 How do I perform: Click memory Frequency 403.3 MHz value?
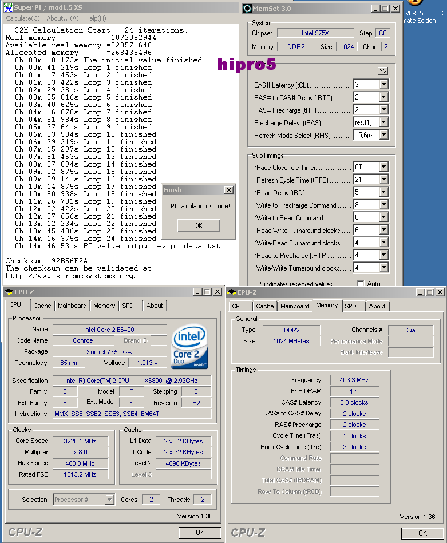point(354,380)
